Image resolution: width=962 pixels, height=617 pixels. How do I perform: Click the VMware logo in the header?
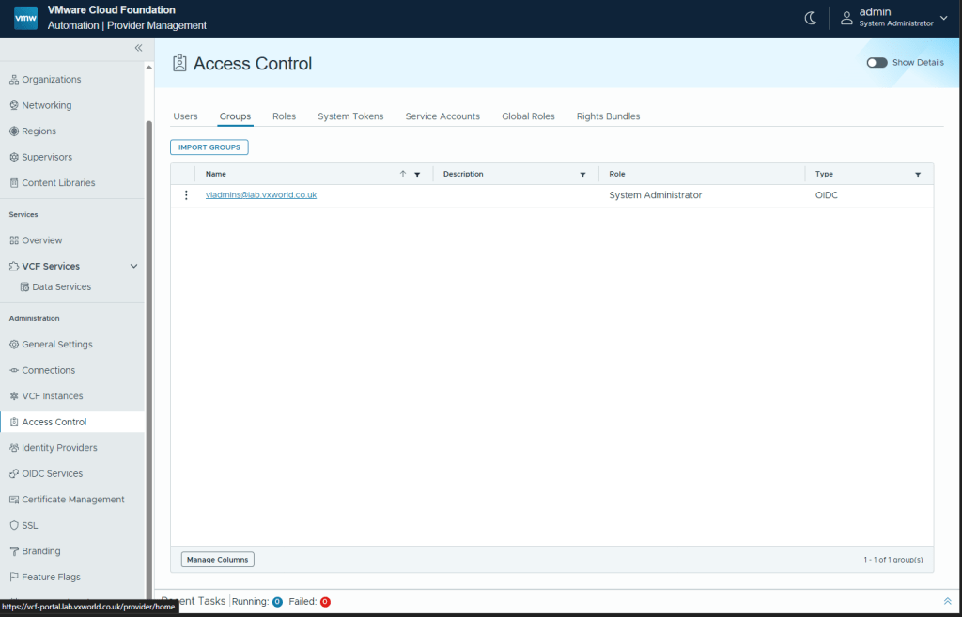25,18
